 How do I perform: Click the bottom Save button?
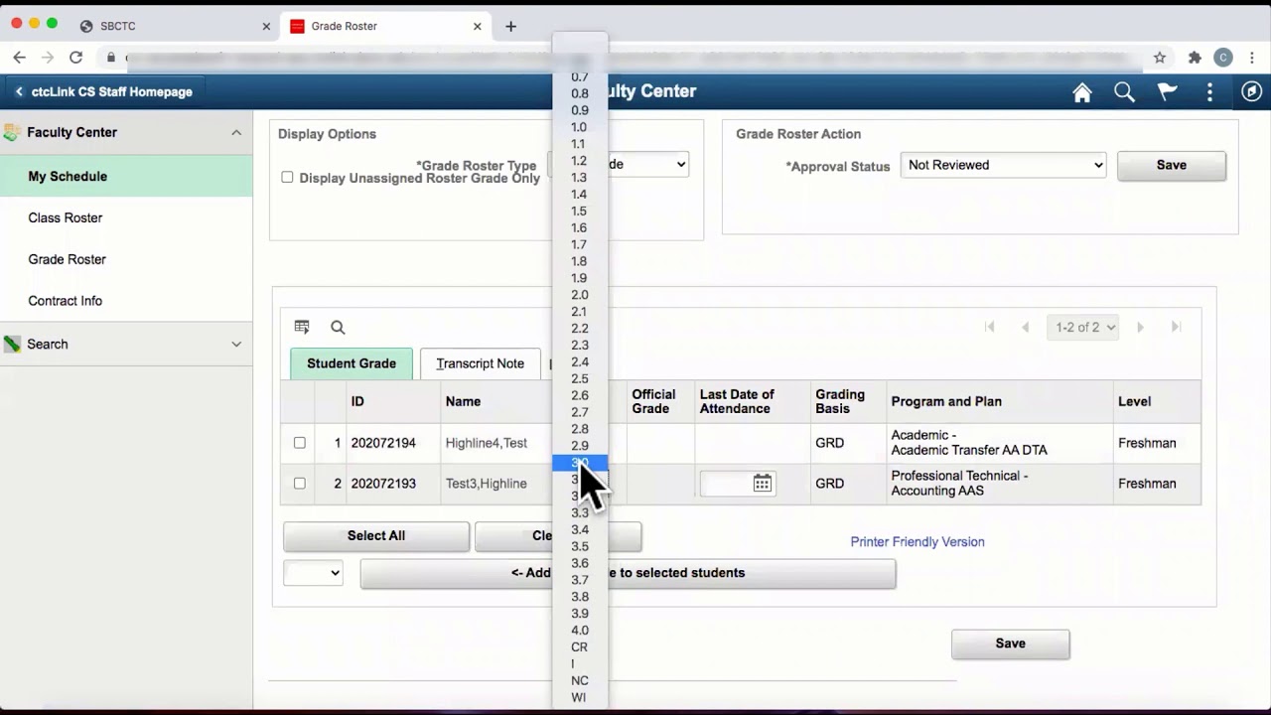(1011, 643)
